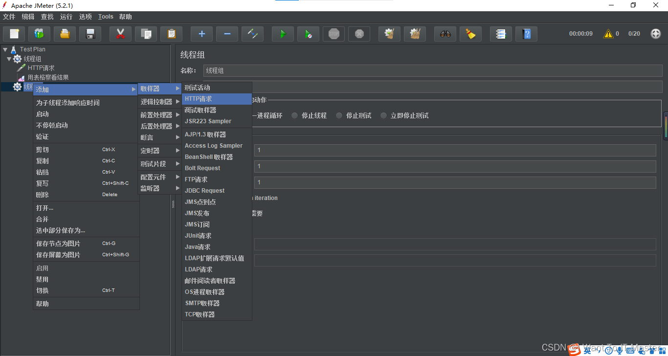The width and height of the screenshot is (668, 356).
Task: Choose JSR223 Sampler menu item
Action: coord(217,121)
